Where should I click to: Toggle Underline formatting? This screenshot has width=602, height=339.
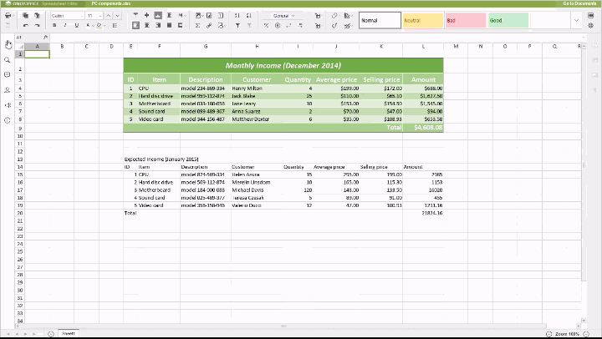(x=77, y=26)
